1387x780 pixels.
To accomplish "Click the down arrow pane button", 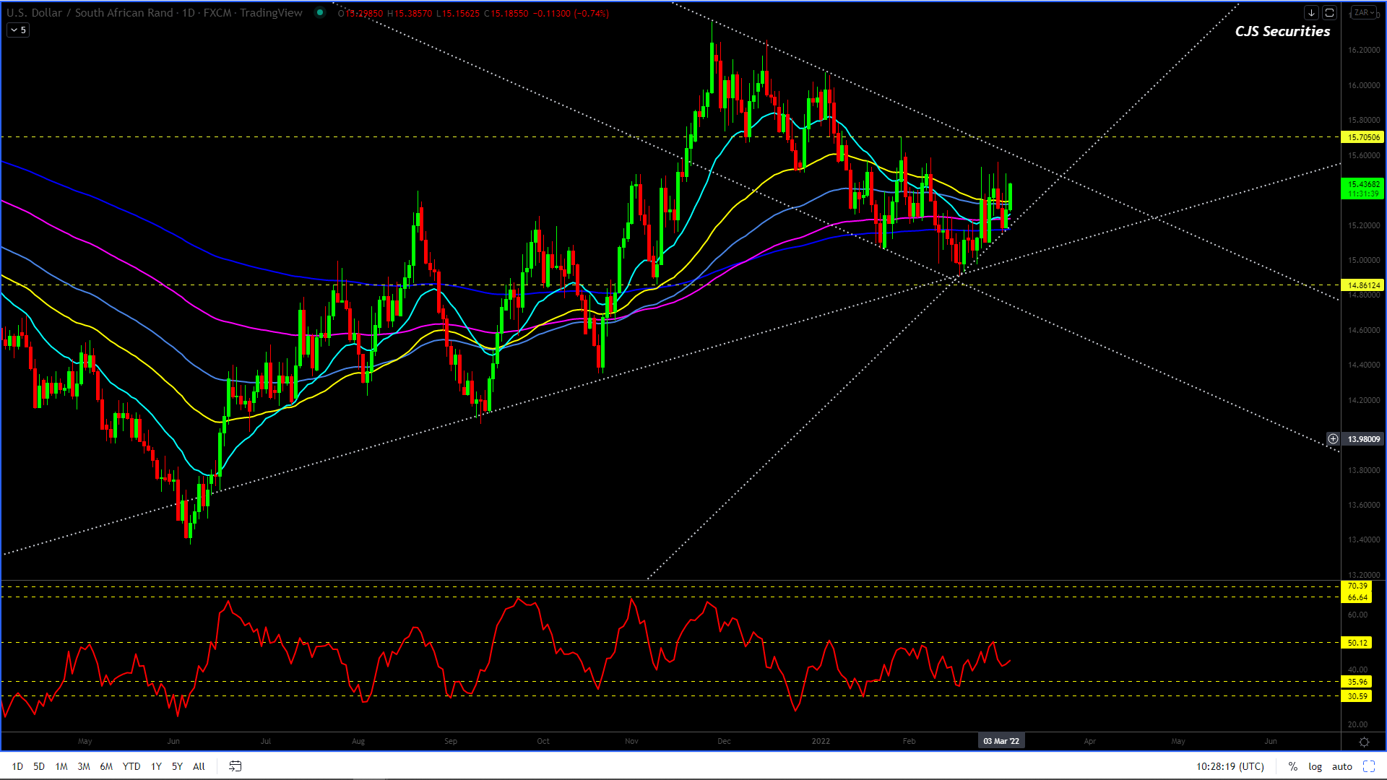I will point(1311,12).
